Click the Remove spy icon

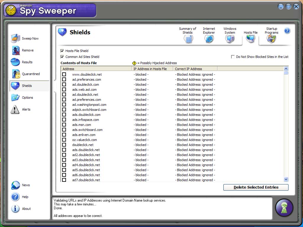[x=16, y=50]
